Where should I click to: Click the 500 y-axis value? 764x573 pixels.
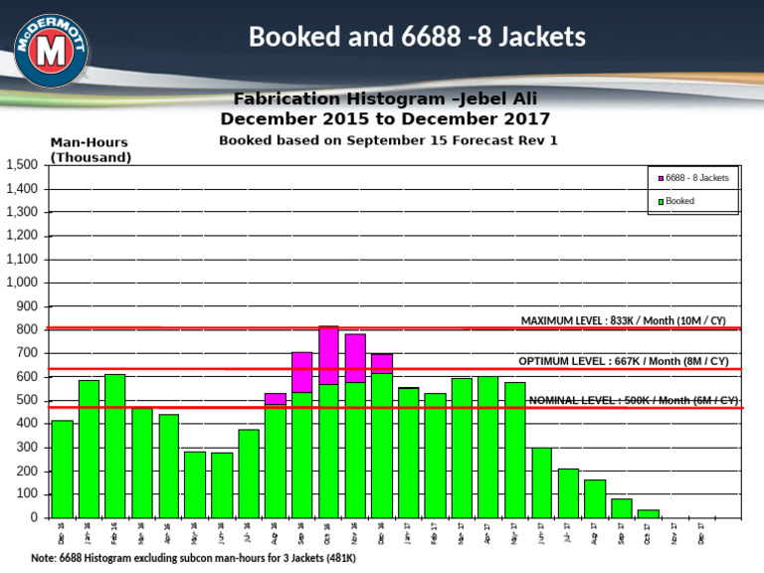coord(27,400)
